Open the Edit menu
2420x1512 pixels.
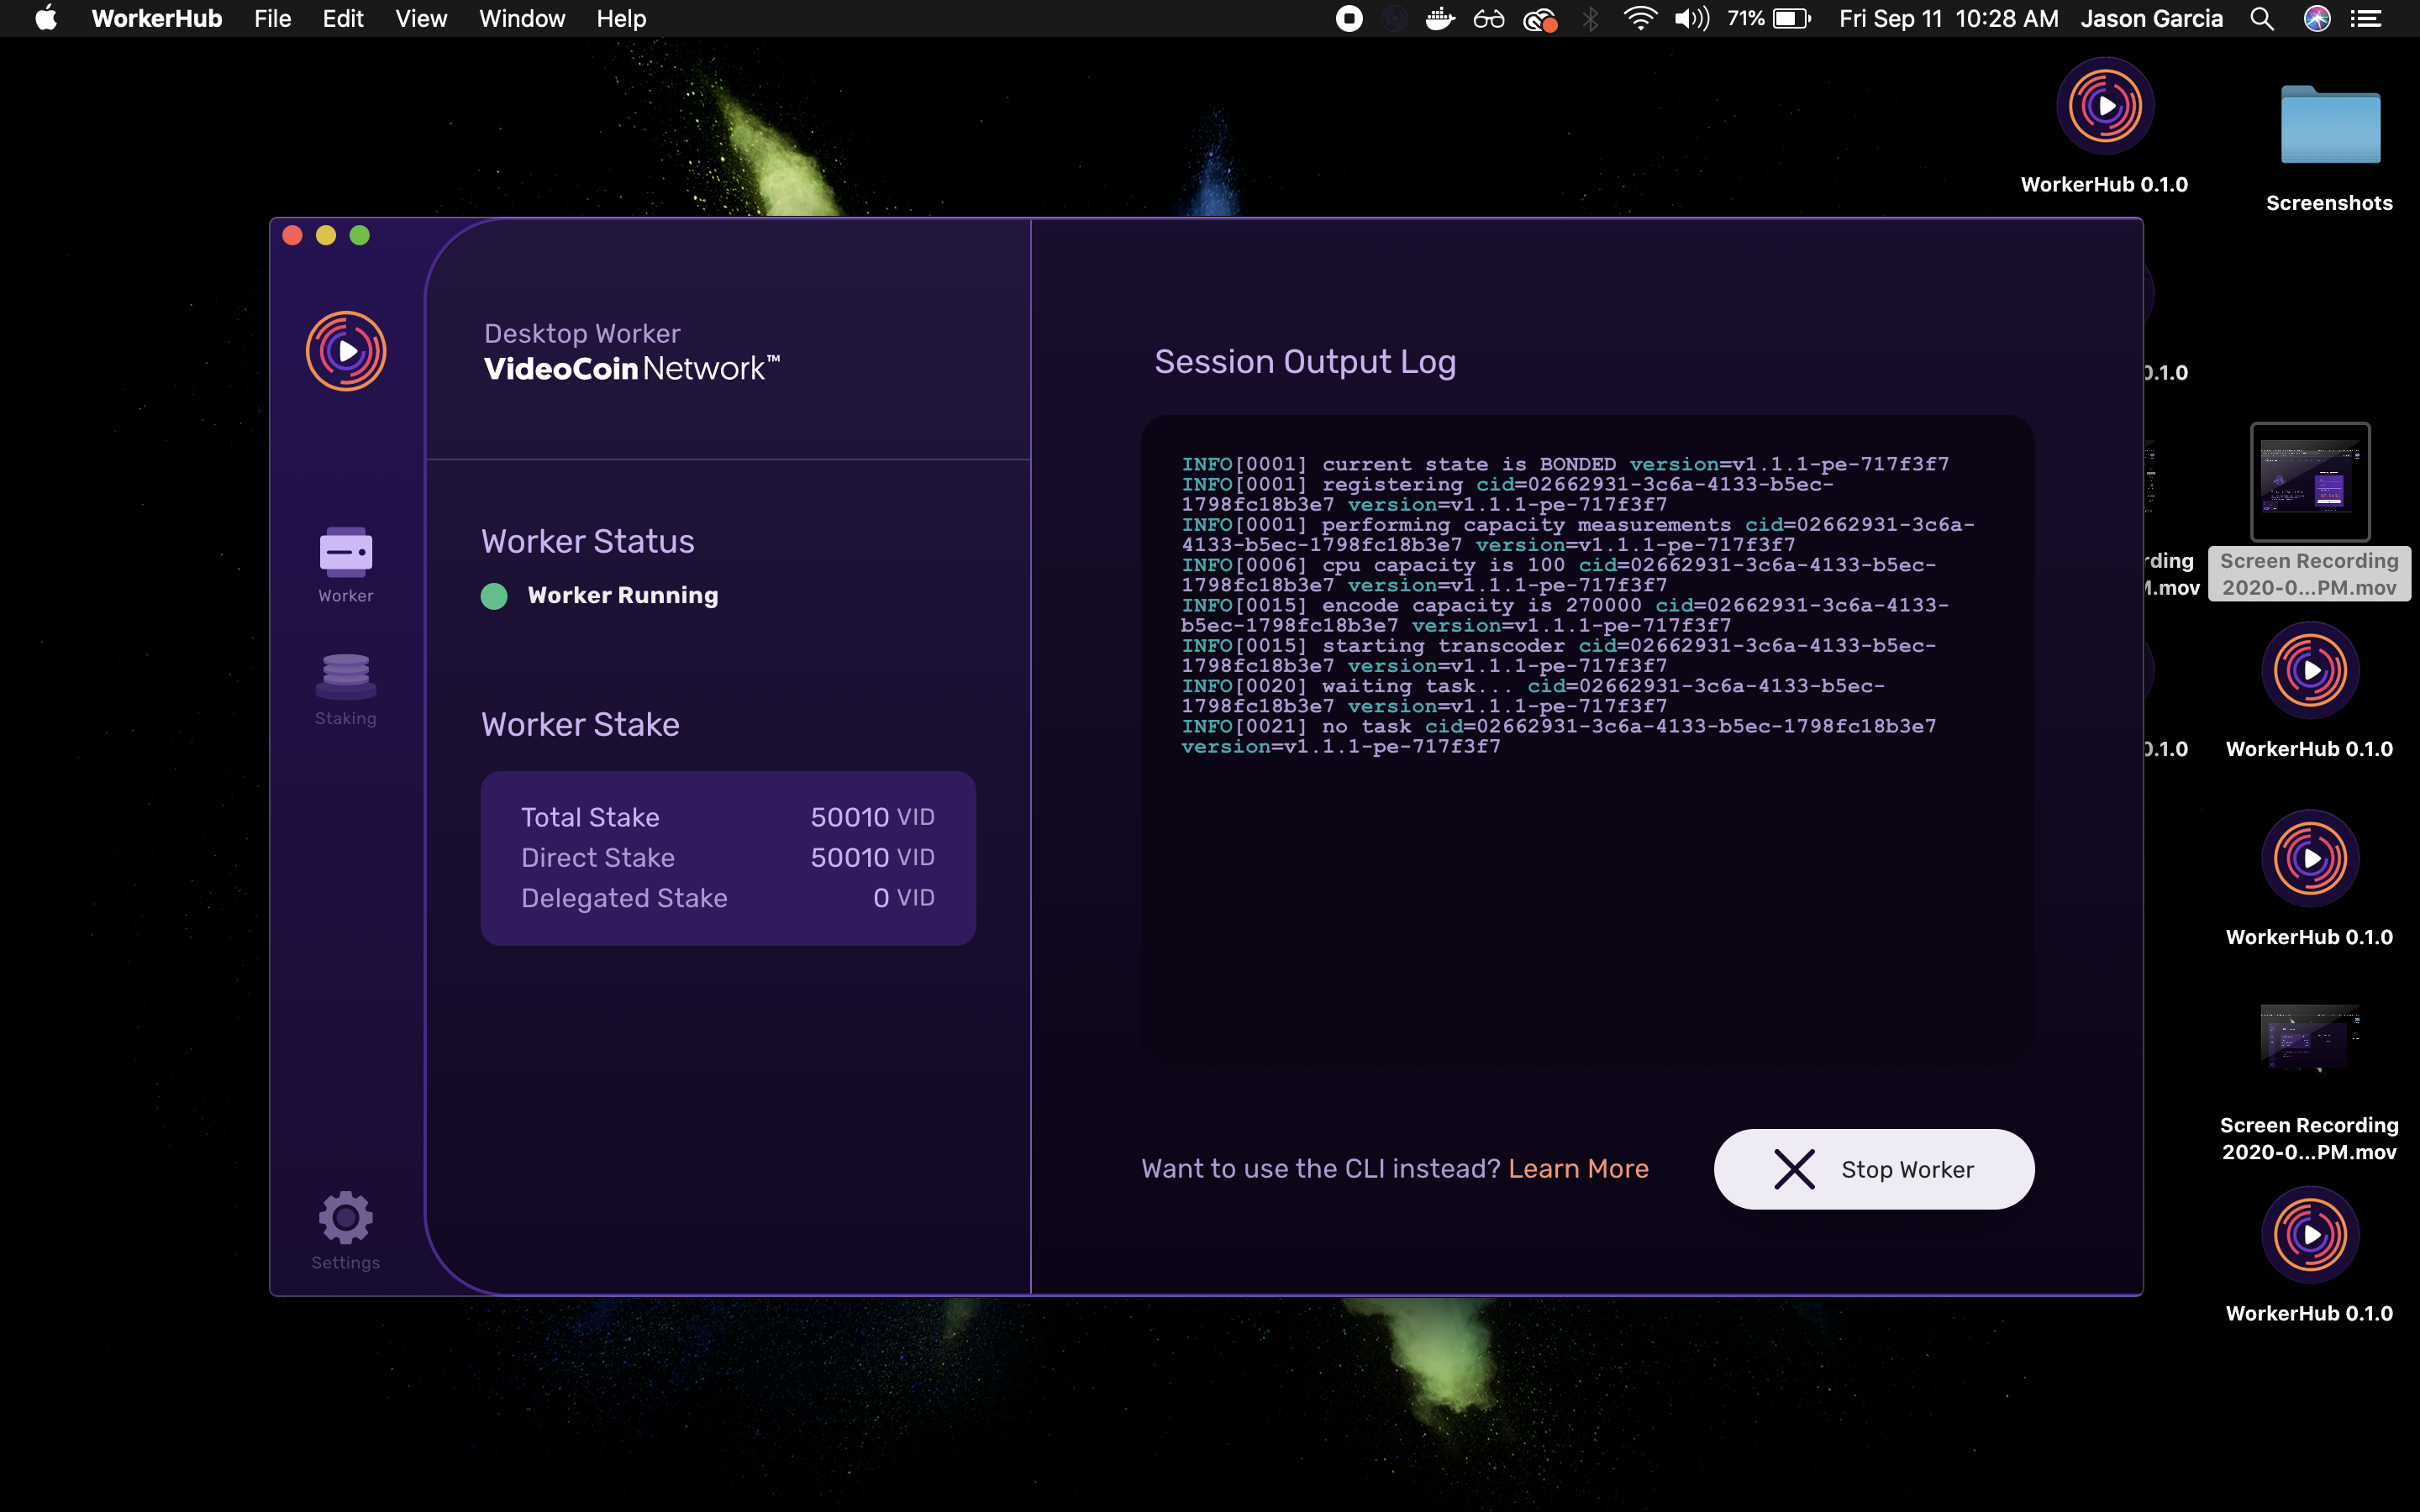click(x=343, y=18)
